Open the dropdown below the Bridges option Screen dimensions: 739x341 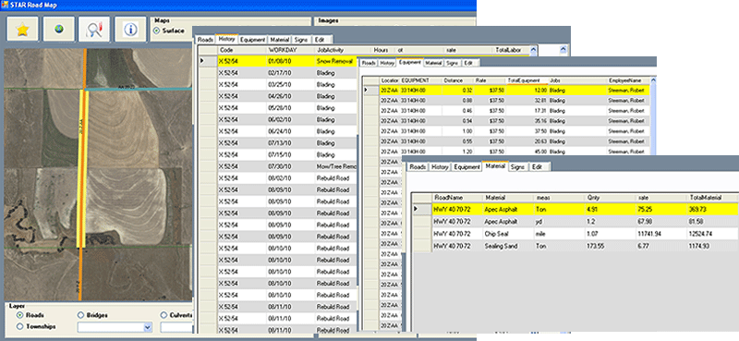(x=148, y=327)
